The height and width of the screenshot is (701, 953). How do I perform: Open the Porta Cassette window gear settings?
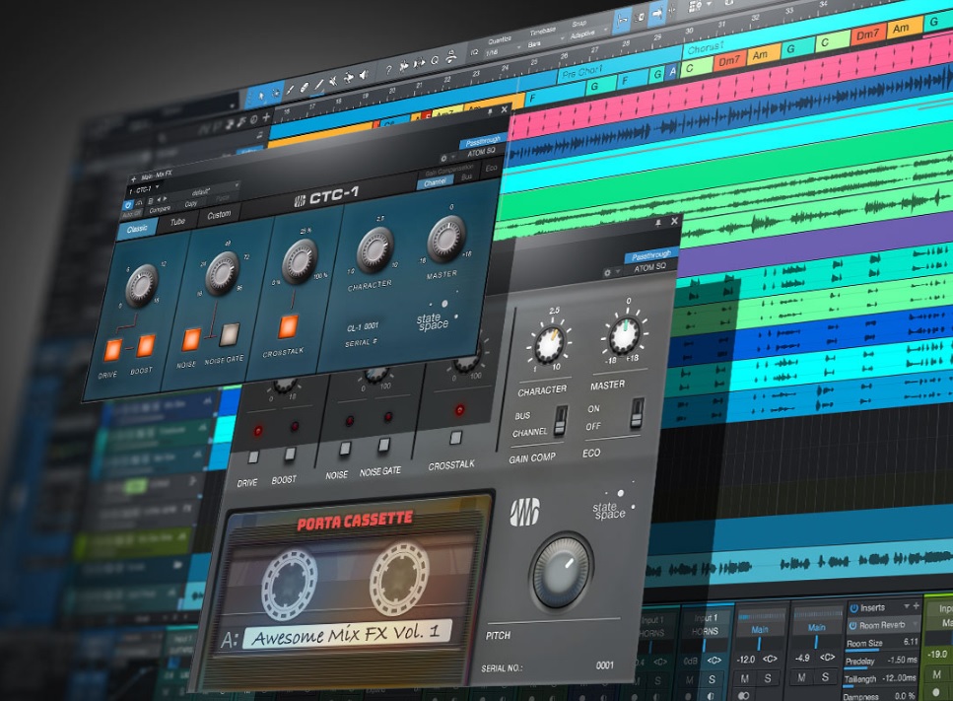[606, 273]
